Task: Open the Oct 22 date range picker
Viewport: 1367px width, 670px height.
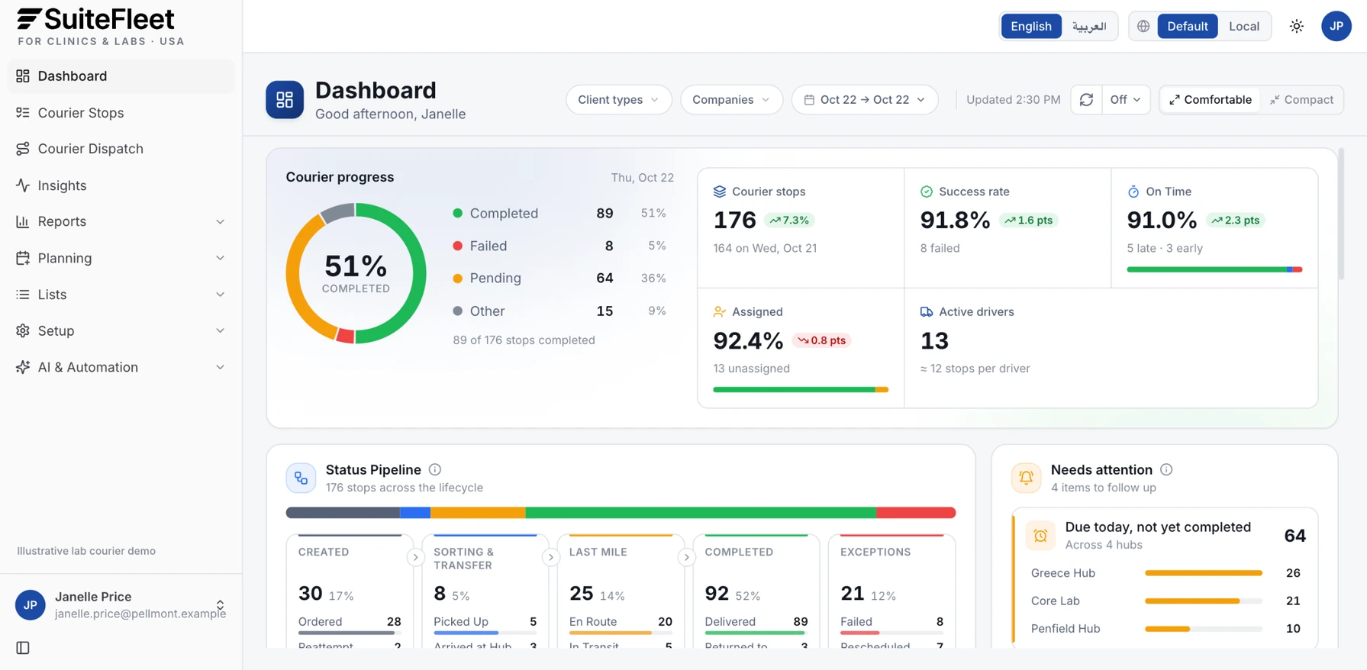Action: (865, 100)
